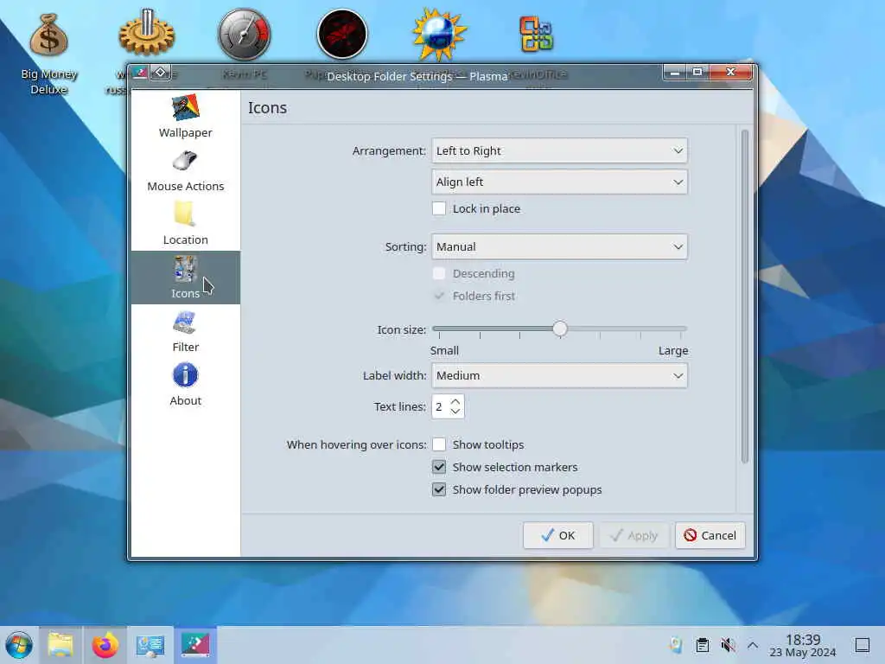Open the Mouse Actions page
The image size is (885, 664).
(185, 170)
